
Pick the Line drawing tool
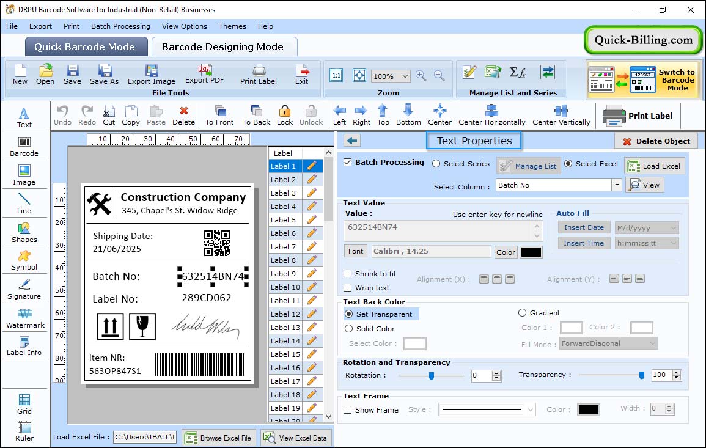(24, 204)
